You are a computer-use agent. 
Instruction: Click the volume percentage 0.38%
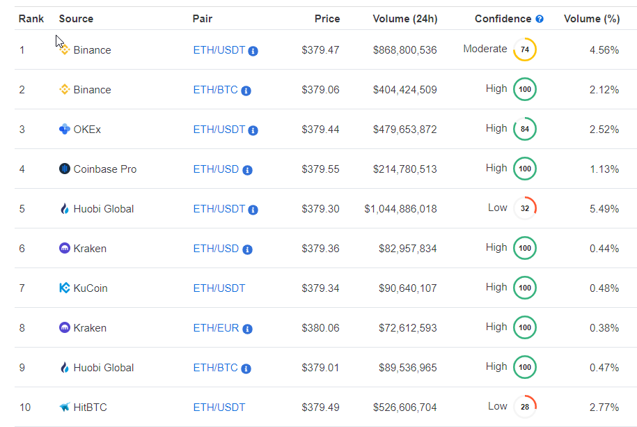(604, 328)
